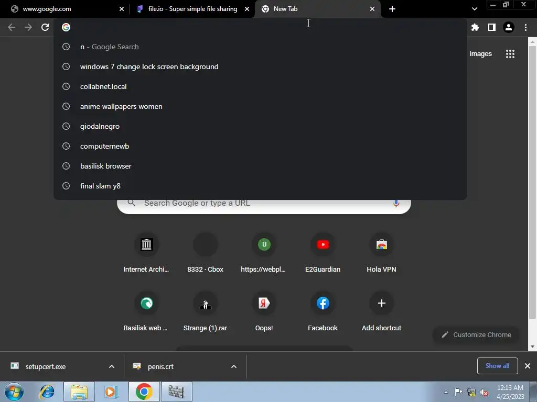Select the 'computernewb' suggestion
Screen dimensions: 537x402
pos(260,146)
